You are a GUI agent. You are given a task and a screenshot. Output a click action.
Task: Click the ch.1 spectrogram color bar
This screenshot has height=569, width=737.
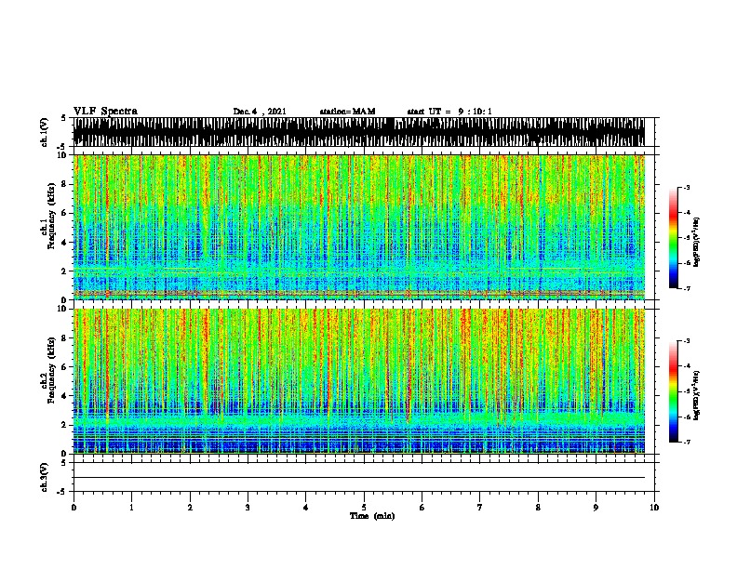click(673, 238)
